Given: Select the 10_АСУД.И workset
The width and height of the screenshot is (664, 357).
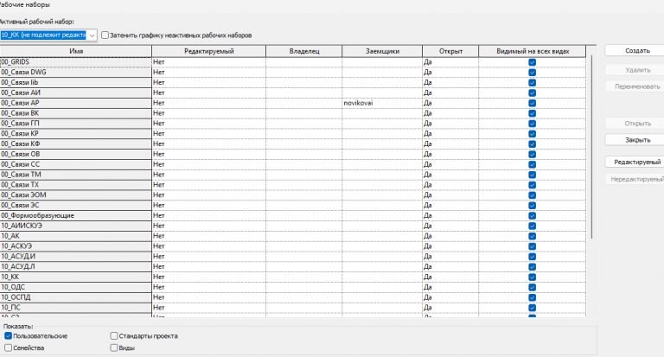Looking at the screenshot, I should pos(76,256).
